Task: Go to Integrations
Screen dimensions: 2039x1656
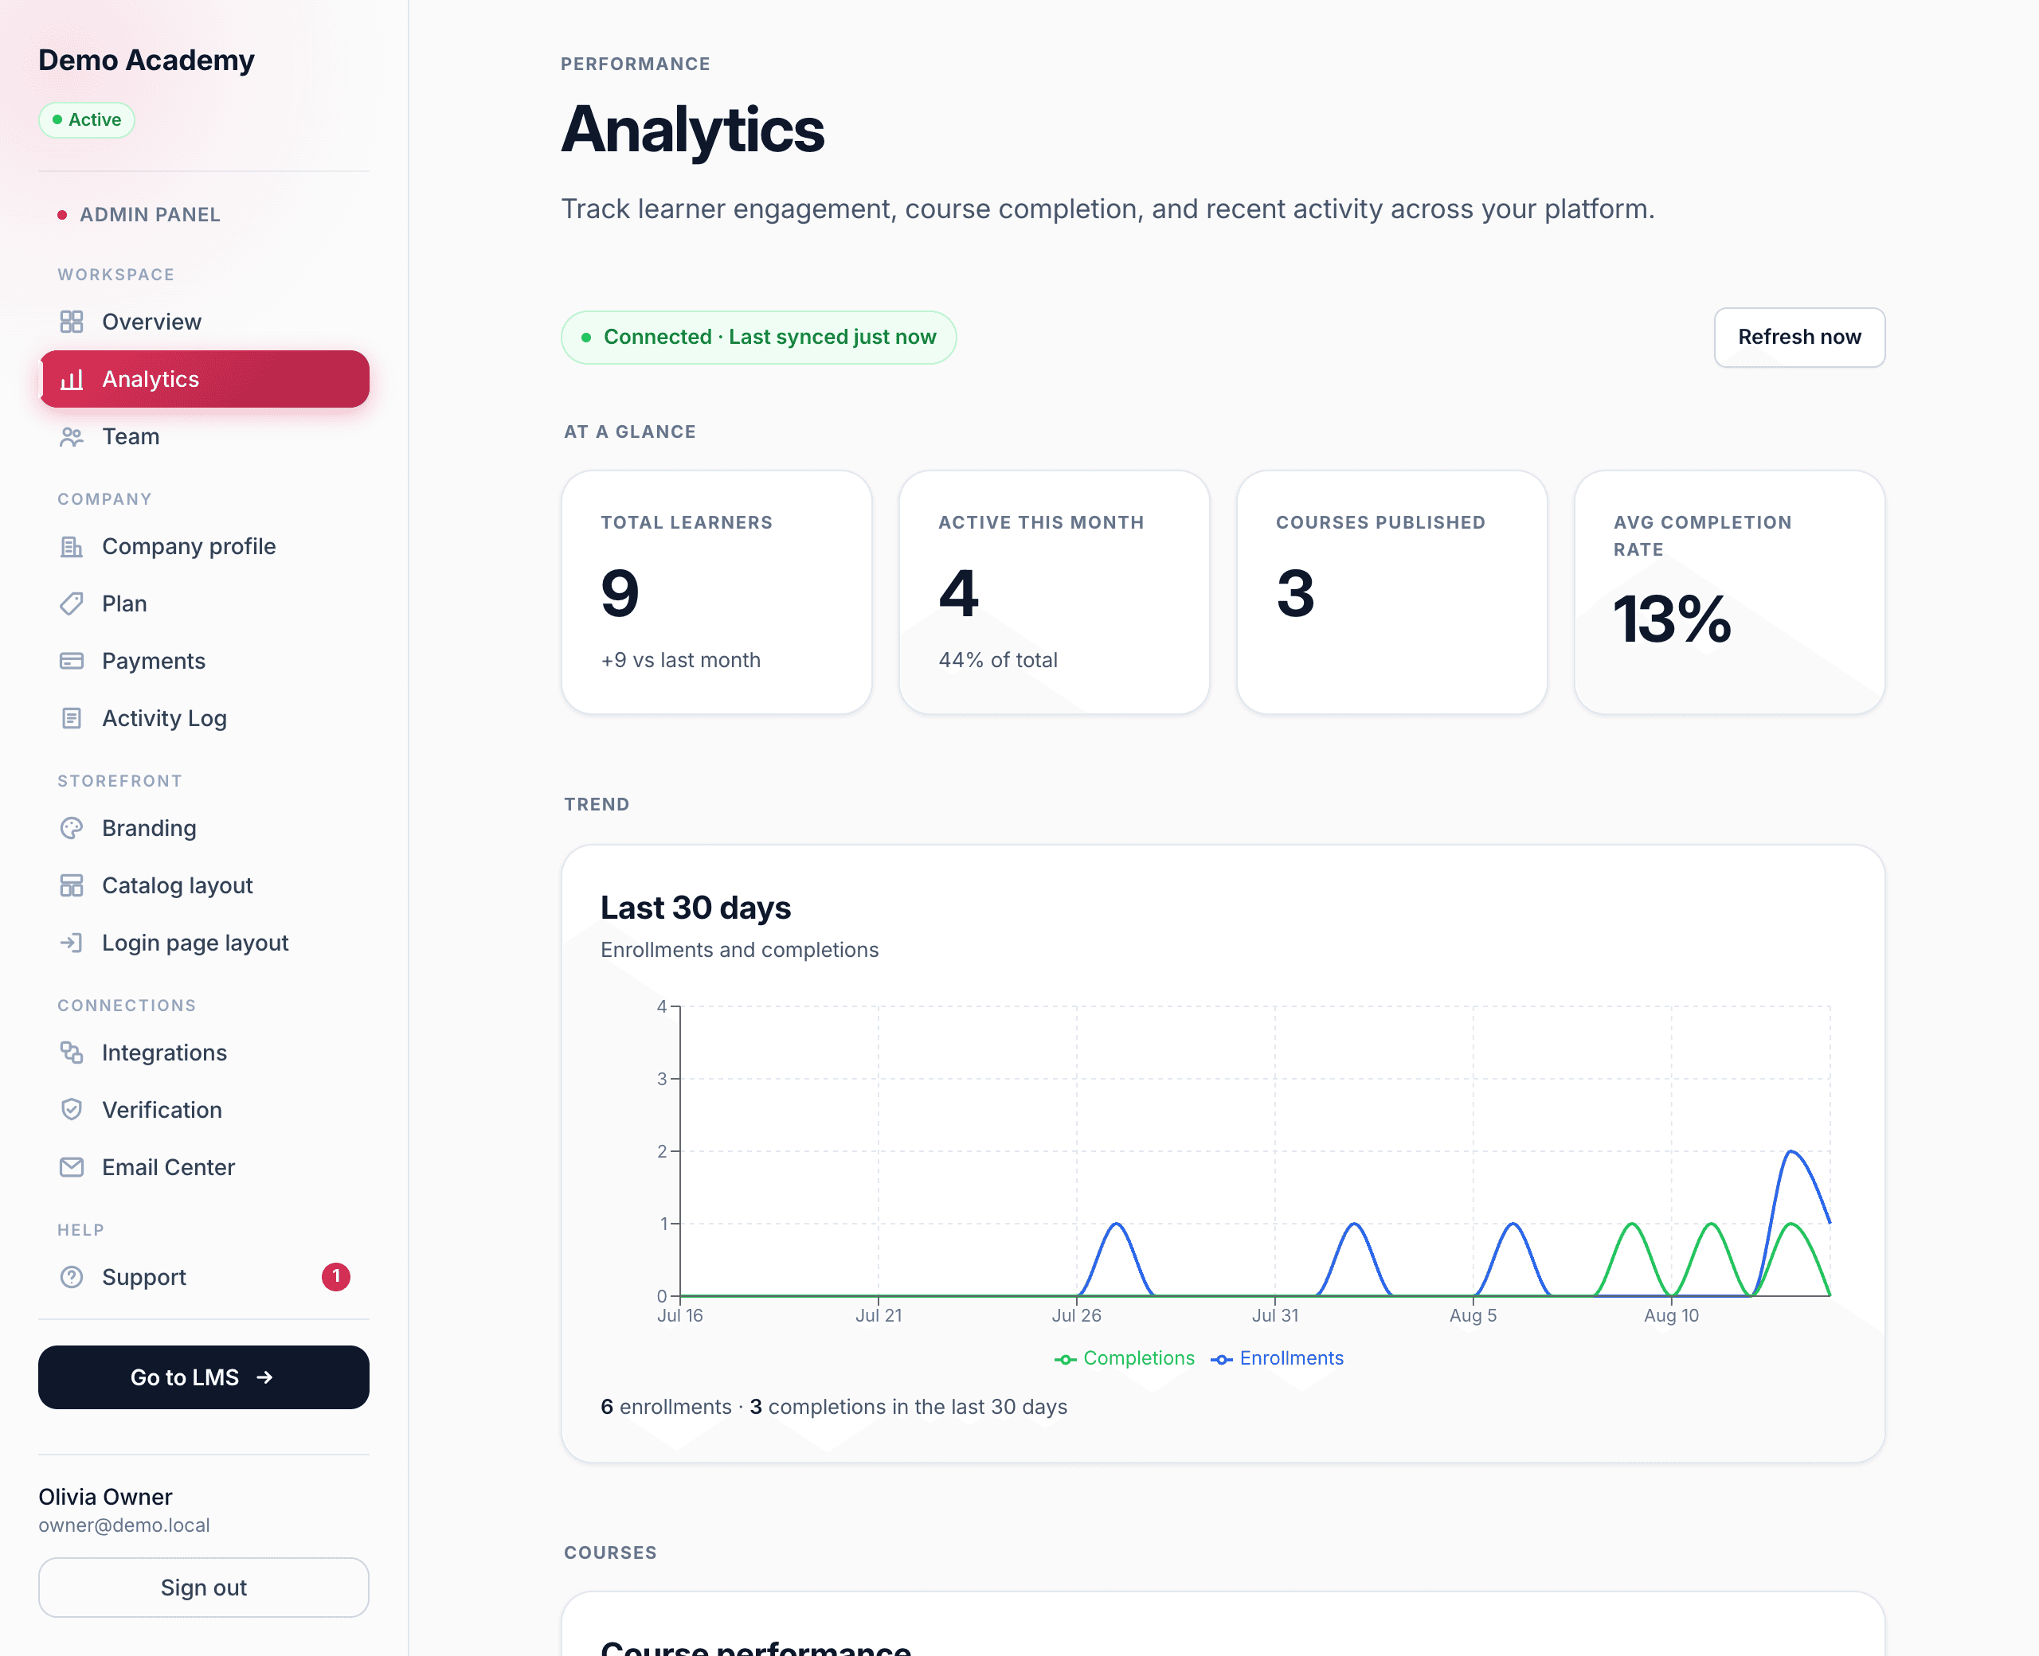Action: [204, 1053]
